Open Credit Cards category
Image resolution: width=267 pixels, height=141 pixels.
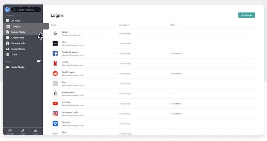point(23,38)
